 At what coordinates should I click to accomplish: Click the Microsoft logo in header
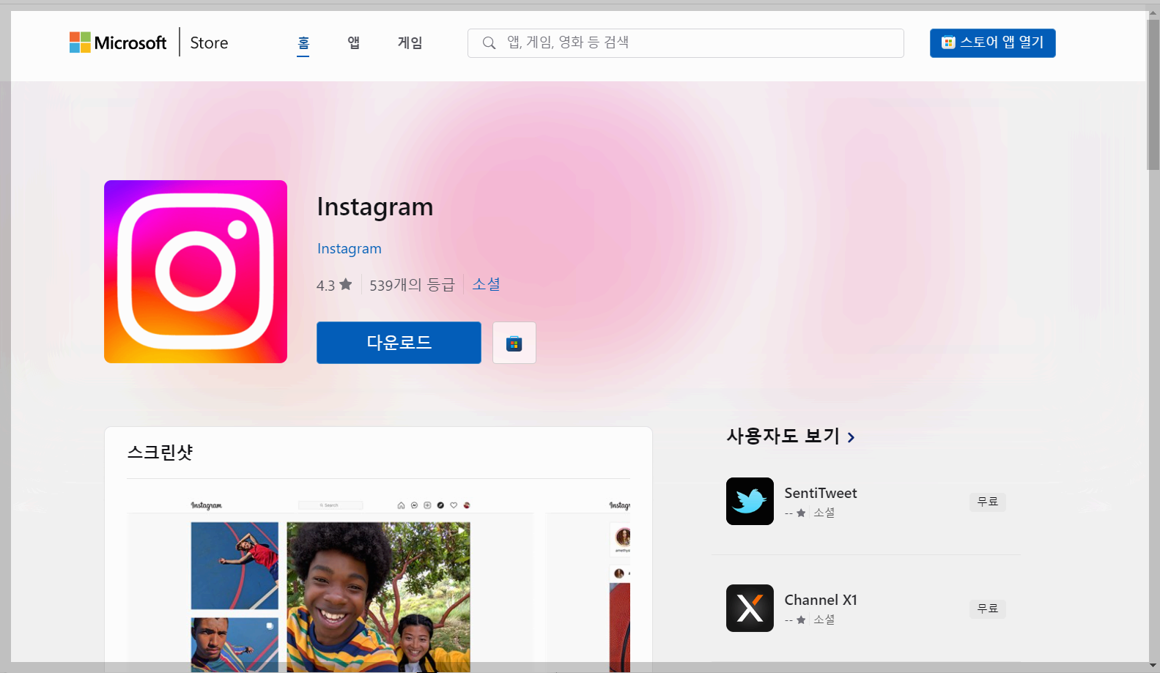118,42
